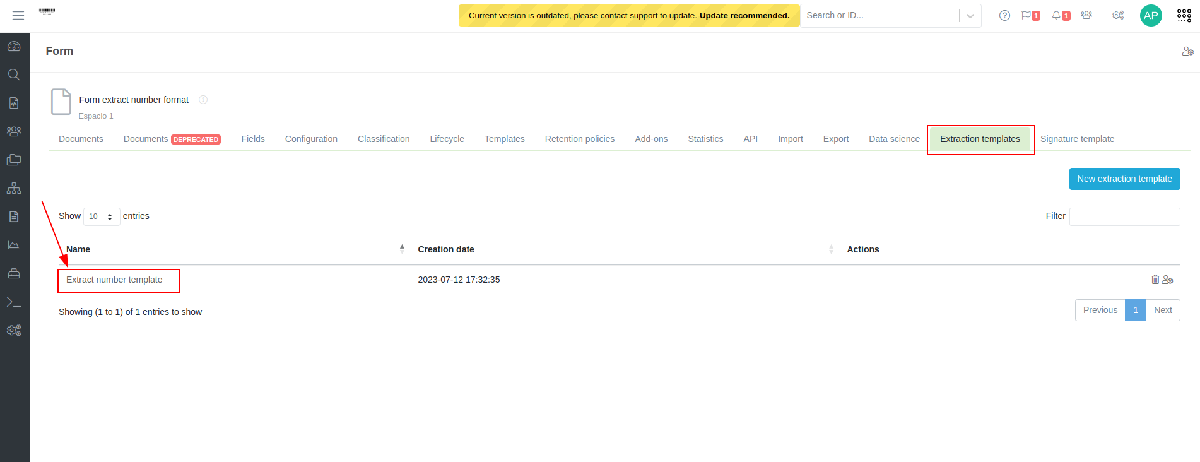1200x462 pixels.
Task: Expand the search box dropdown chevron
Action: tap(970, 16)
